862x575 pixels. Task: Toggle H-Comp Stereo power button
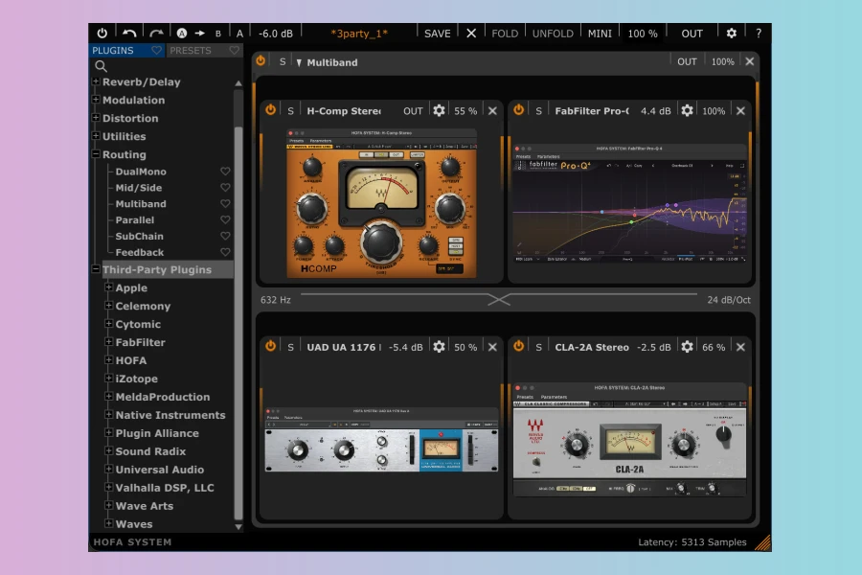tap(270, 109)
